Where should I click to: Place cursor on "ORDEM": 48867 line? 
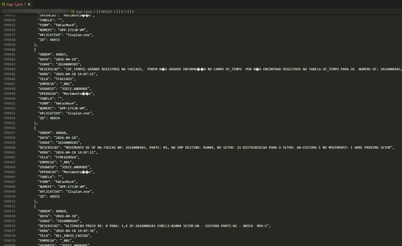53,54
